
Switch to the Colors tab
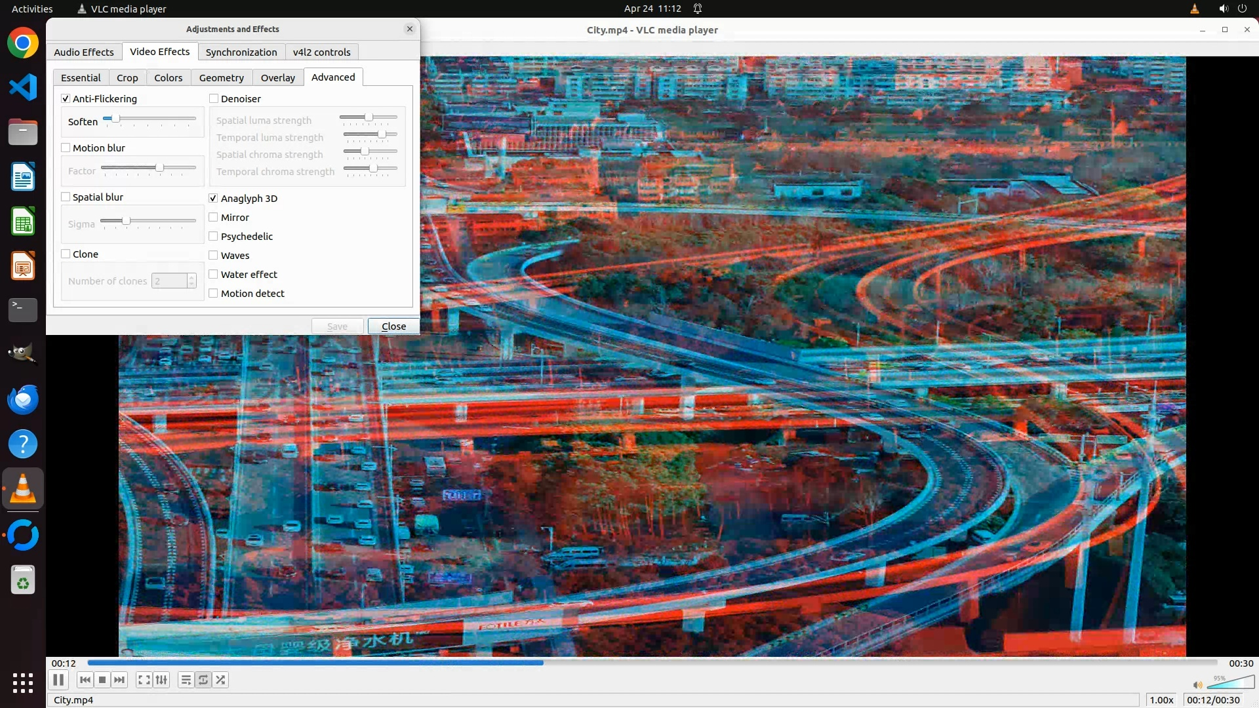pyautogui.click(x=168, y=77)
